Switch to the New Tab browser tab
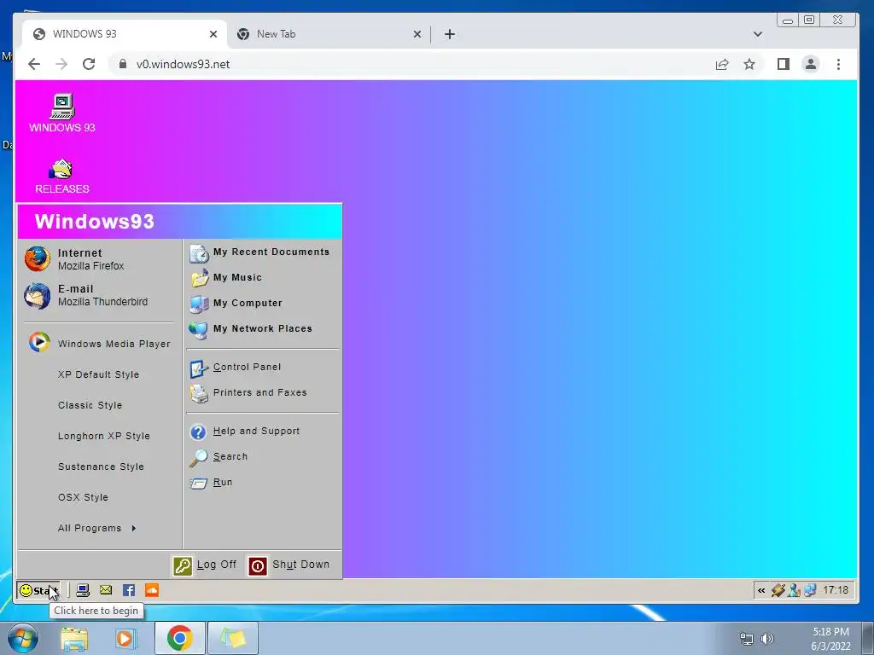Screen dimensions: 874x655 point(329,34)
